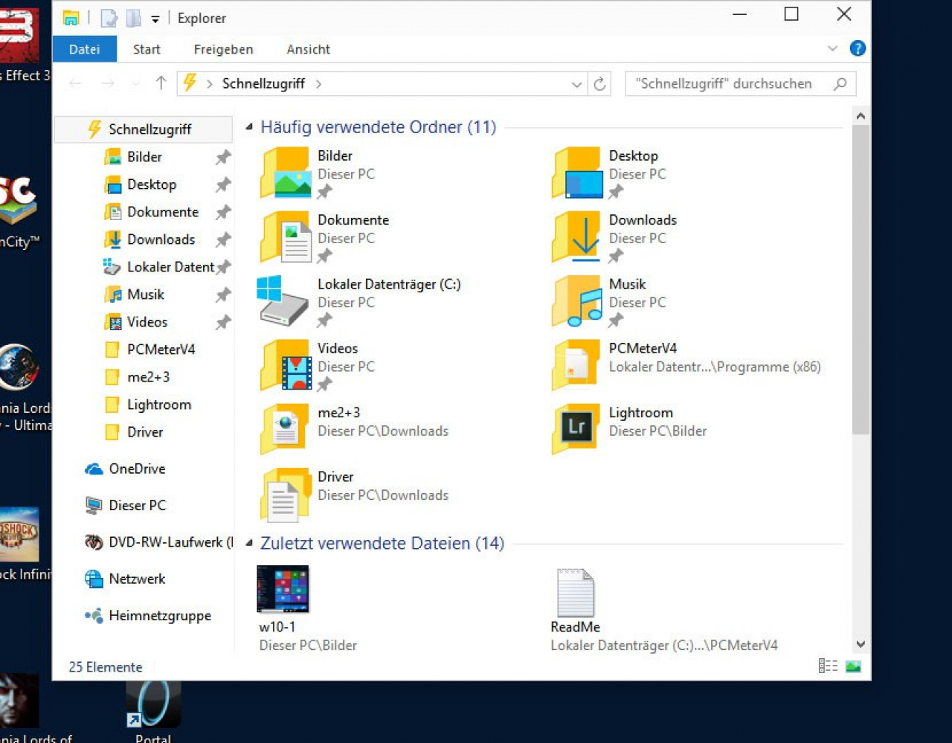Click the search magnifier icon
952x743 pixels.
coord(840,84)
